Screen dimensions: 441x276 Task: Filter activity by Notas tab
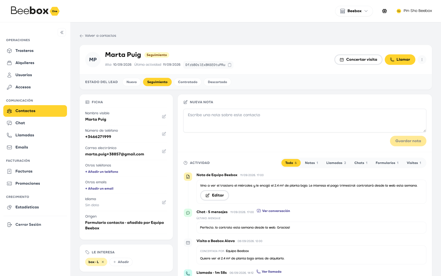311,163
